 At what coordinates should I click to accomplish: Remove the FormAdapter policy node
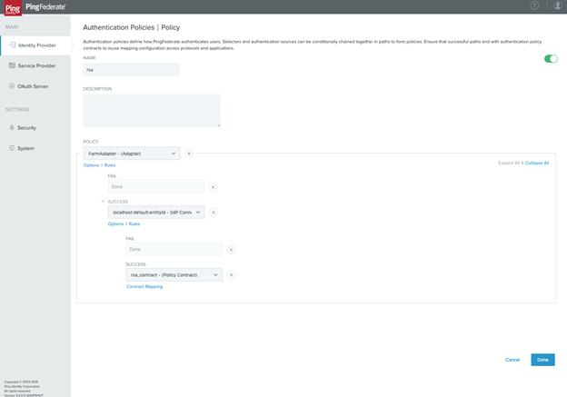[x=189, y=154]
